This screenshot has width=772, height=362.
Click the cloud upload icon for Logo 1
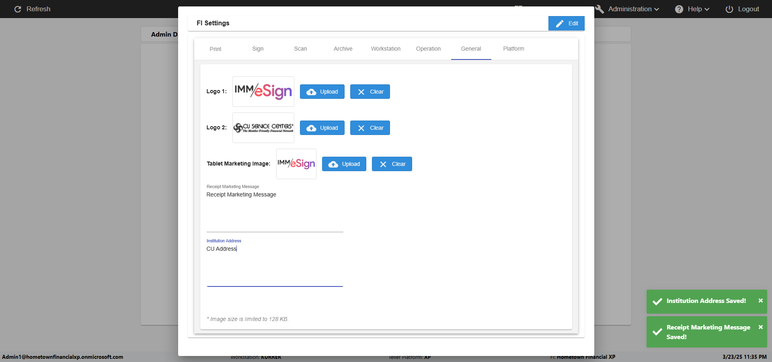pos(311,92)
